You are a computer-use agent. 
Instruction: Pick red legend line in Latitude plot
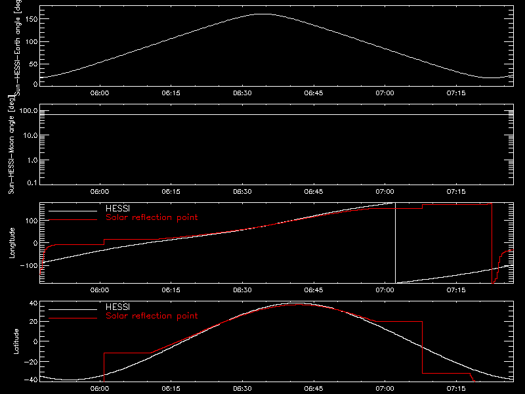tap(73, 318)
